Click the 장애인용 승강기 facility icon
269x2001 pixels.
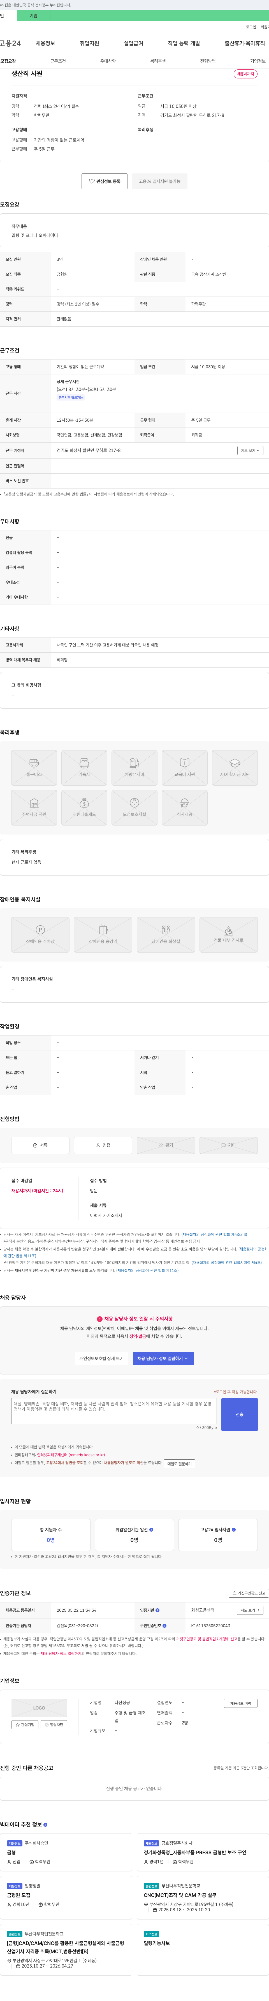pyautogui.click(x=103, y=935)
